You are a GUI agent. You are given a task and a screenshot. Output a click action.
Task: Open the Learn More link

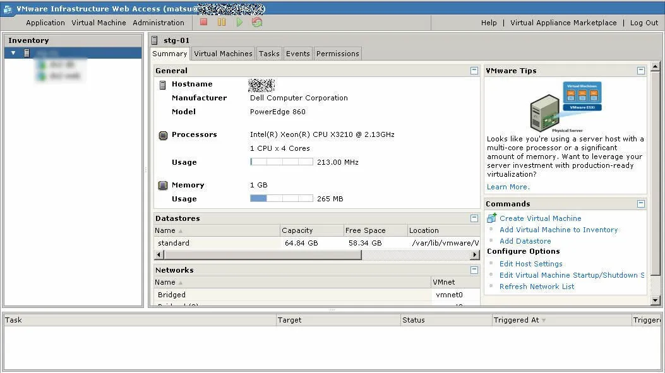coord(508,187)
